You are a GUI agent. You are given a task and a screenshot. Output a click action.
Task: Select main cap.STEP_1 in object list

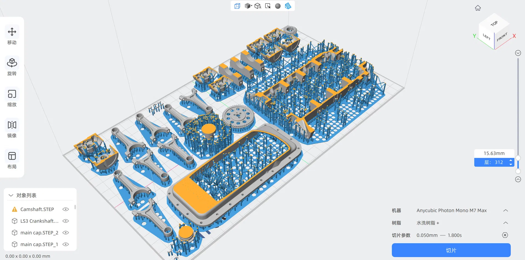(x=39, y=244)
